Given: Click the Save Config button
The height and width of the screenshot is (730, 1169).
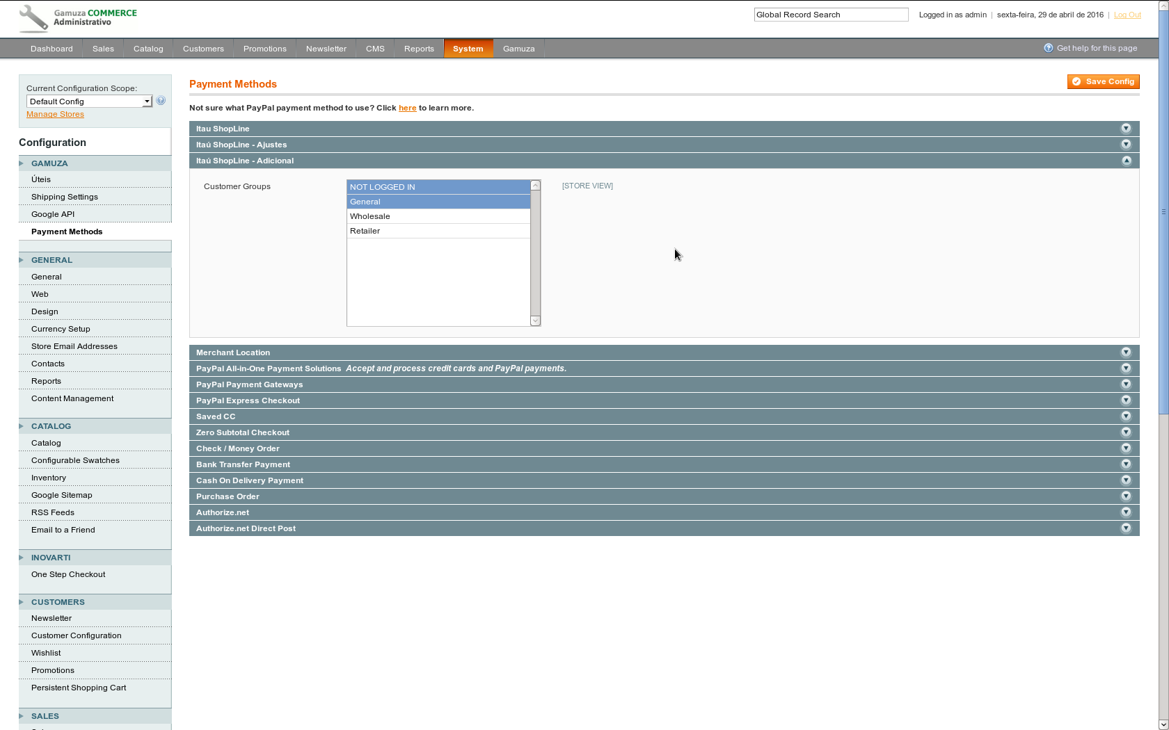Looking at the screenshot, I should (1104, 82).
